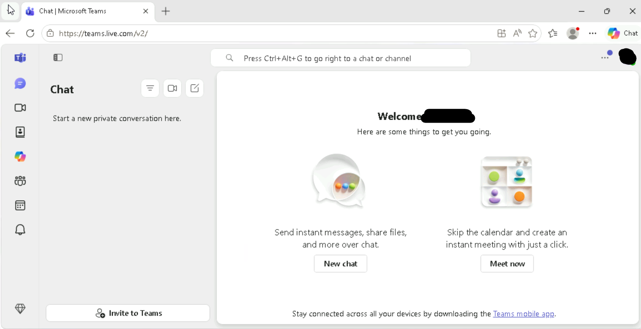641x329 pixels.
Task: Click the Meet now button
Action: (x=507, y=264)
